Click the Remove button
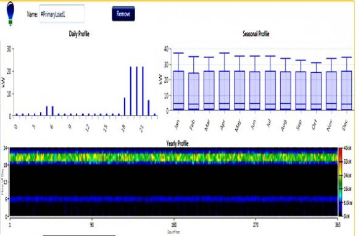 coord(123,14)
